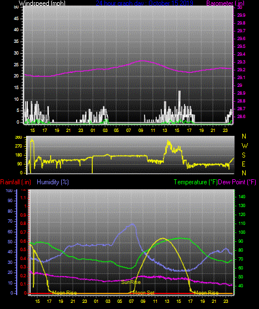Click the Humidity (%) legend label
Image resolution: width=259 pixels, height=309 pixels.
[53, 182]
